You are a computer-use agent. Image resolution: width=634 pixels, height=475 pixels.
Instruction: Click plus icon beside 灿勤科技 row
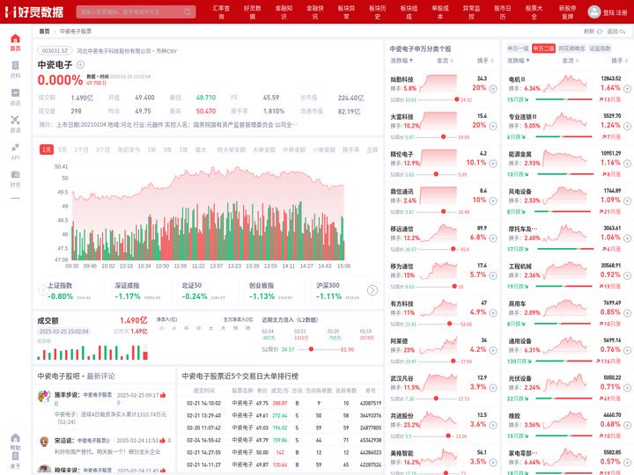tap(493, 89)
